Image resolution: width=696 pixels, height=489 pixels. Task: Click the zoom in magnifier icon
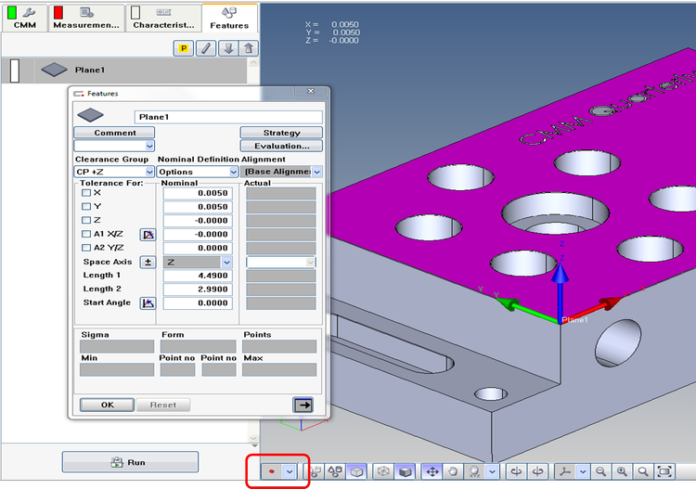point(622,471)
